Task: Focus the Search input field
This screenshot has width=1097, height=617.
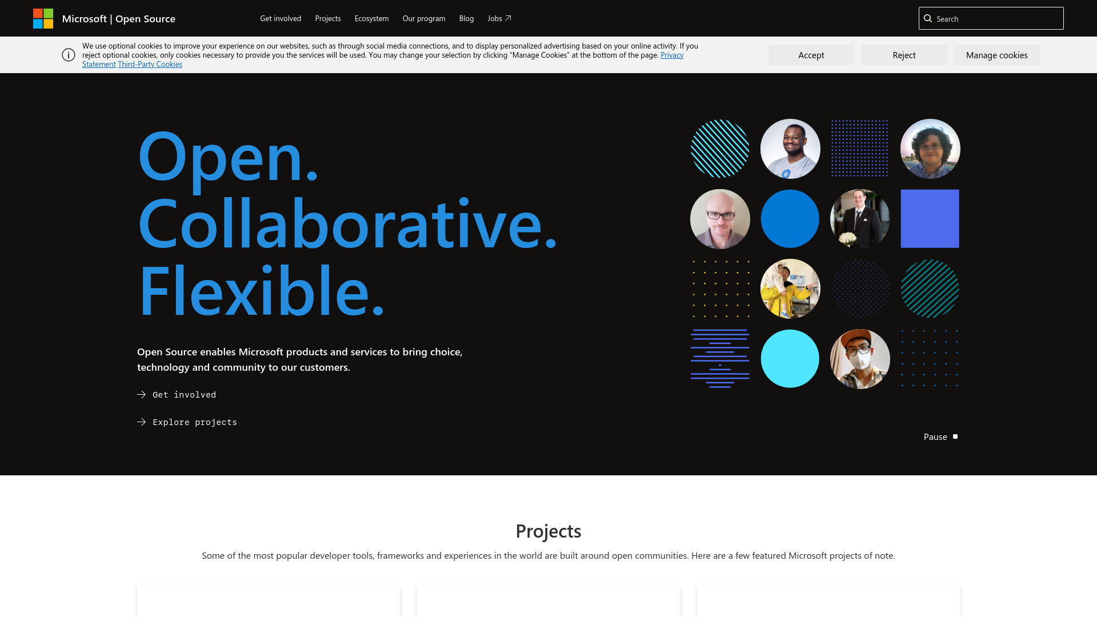Action: click(x=991, y=18)
